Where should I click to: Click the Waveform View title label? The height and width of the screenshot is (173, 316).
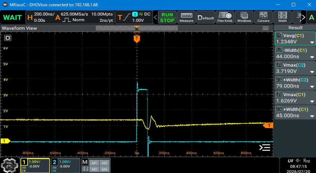point(19,28)
